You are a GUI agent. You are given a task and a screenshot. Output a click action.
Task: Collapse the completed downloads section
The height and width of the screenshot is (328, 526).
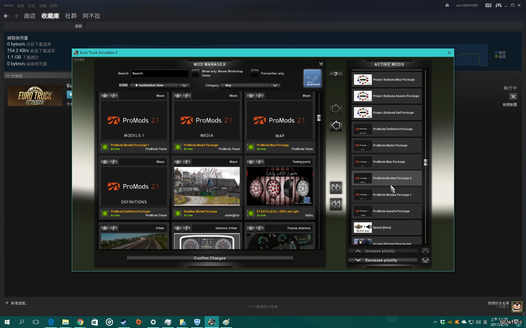[8, 76]
